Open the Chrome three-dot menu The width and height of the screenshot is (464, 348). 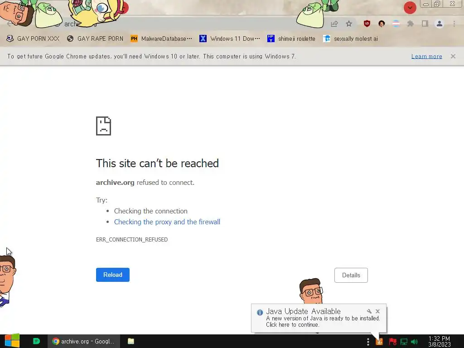tap(454, 24)
